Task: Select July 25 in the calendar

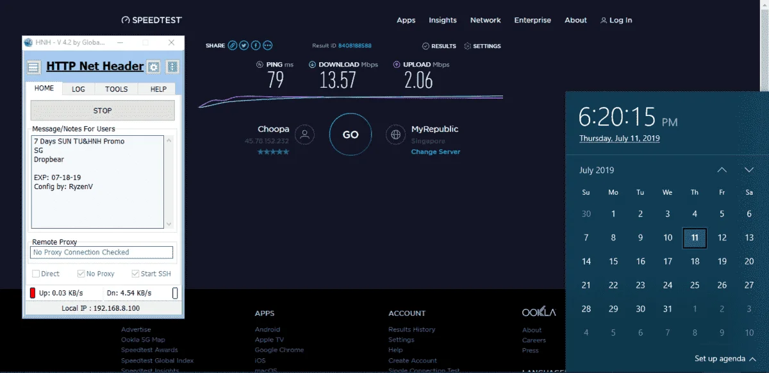Action: tap(695, 285)
